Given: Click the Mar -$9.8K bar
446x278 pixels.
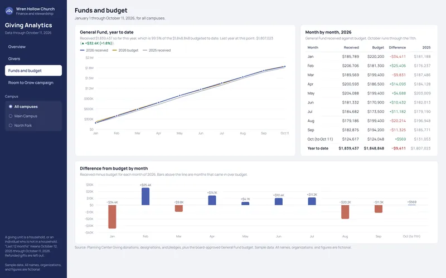Looking at the screenshot, I should pyautogui.click(x=178, y=209).
